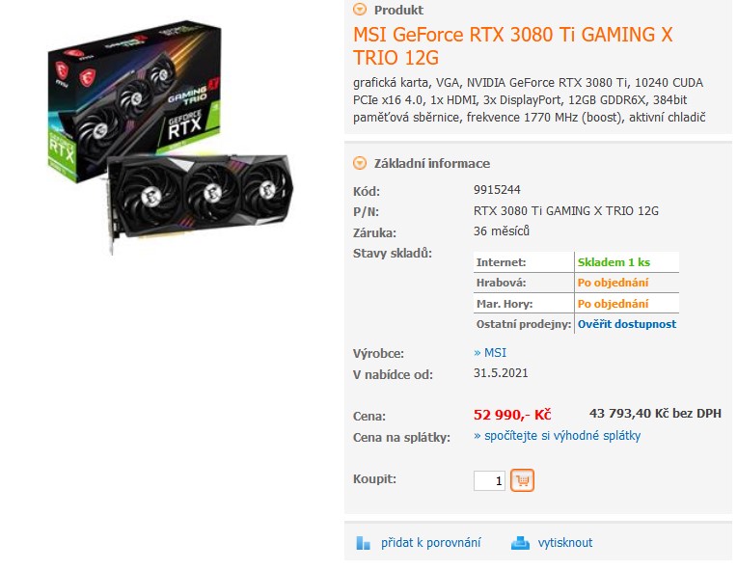Click the orange shopping cart icon

[522, 480]
